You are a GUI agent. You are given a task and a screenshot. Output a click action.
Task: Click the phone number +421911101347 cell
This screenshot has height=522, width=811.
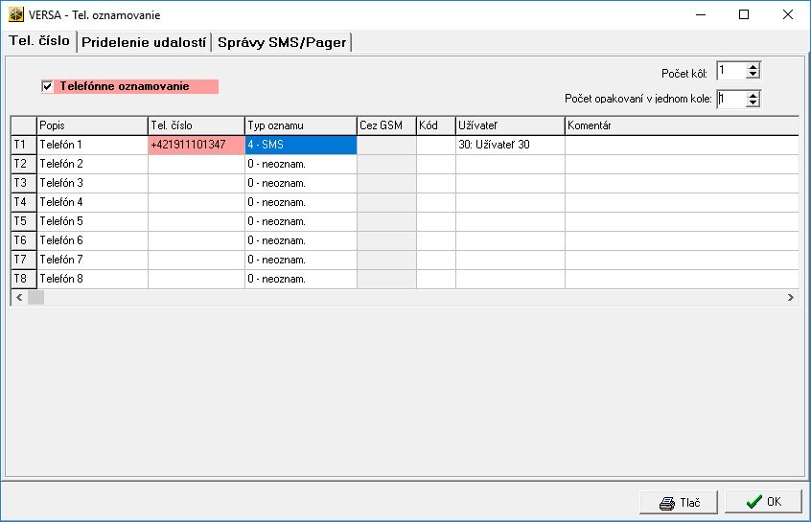196,145
